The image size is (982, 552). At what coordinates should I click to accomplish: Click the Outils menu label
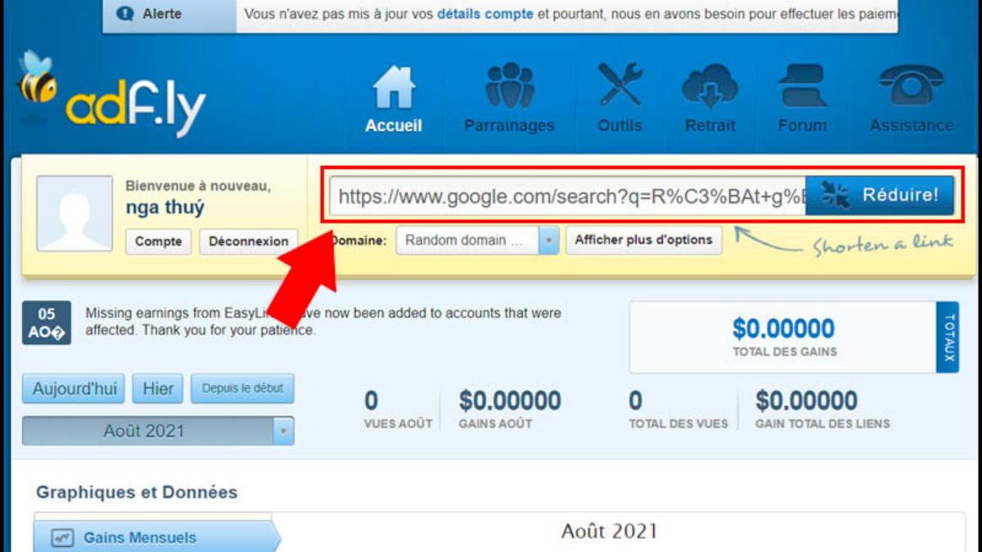[619, 126]
